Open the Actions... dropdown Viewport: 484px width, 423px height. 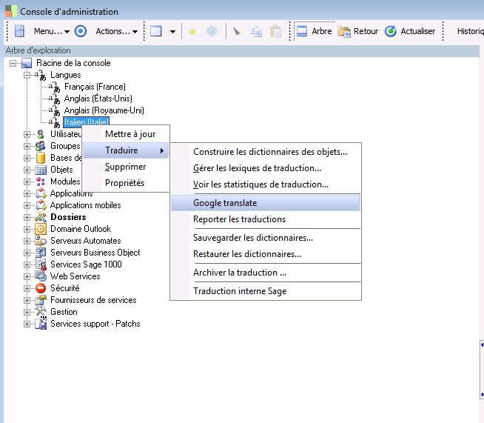tap(116, 31)
